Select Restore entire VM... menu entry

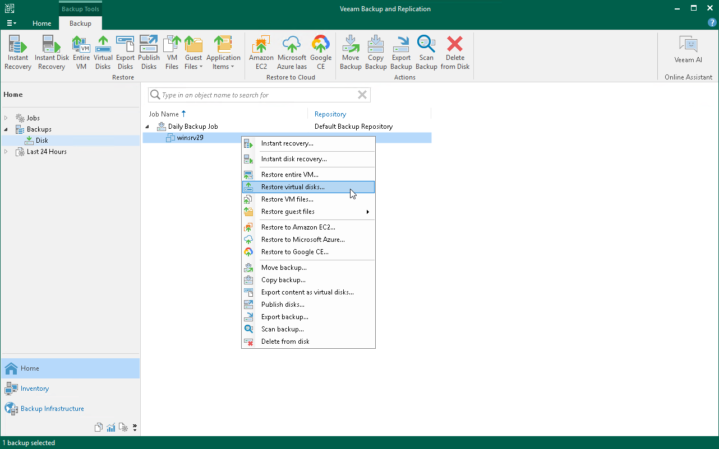[308, 175]
